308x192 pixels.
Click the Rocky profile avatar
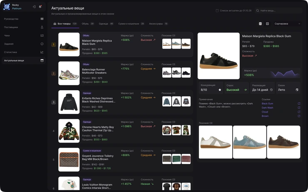coord(7,7)
